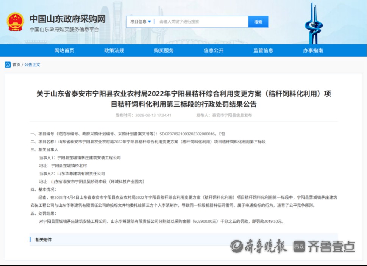Click the 公告正文 breadcrumb text
Viewport: 367px width, 266px height.
tap(32, 65)
